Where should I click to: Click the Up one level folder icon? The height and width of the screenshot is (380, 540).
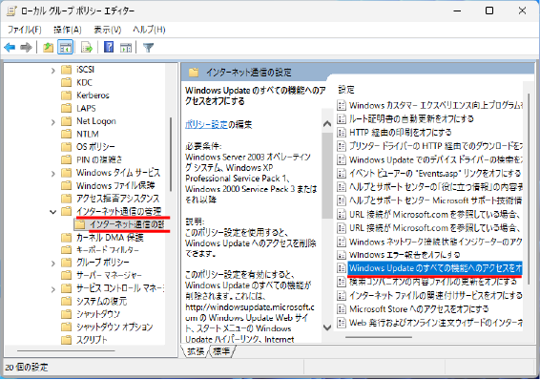pos(48,47)
